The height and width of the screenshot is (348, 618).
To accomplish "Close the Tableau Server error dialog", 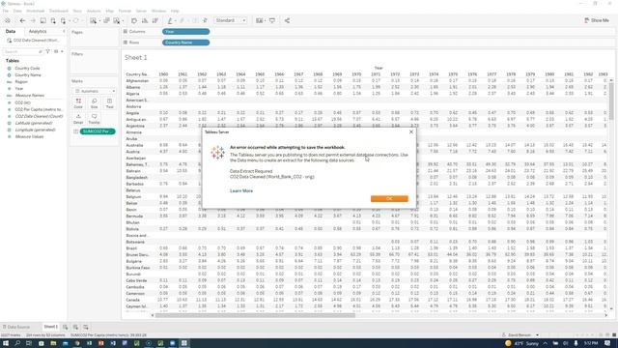I will click(x=411, y=131).
